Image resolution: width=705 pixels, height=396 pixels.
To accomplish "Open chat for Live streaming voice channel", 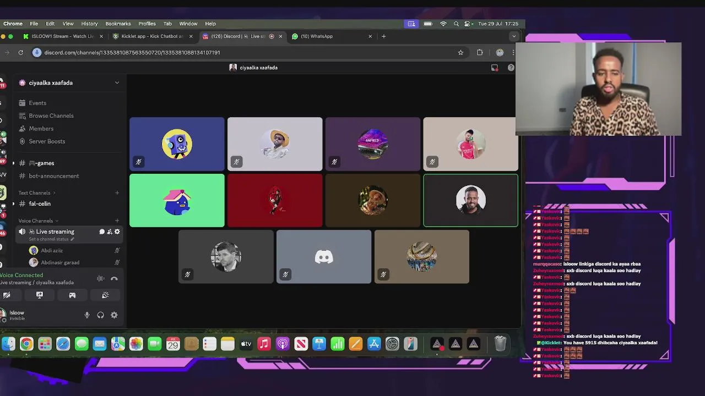I will pos(102,232).
